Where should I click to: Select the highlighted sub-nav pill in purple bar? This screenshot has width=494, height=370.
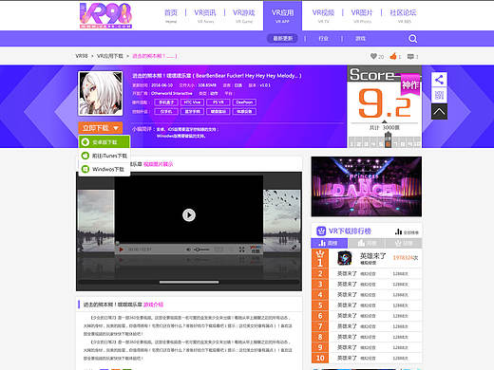[282, 39]
